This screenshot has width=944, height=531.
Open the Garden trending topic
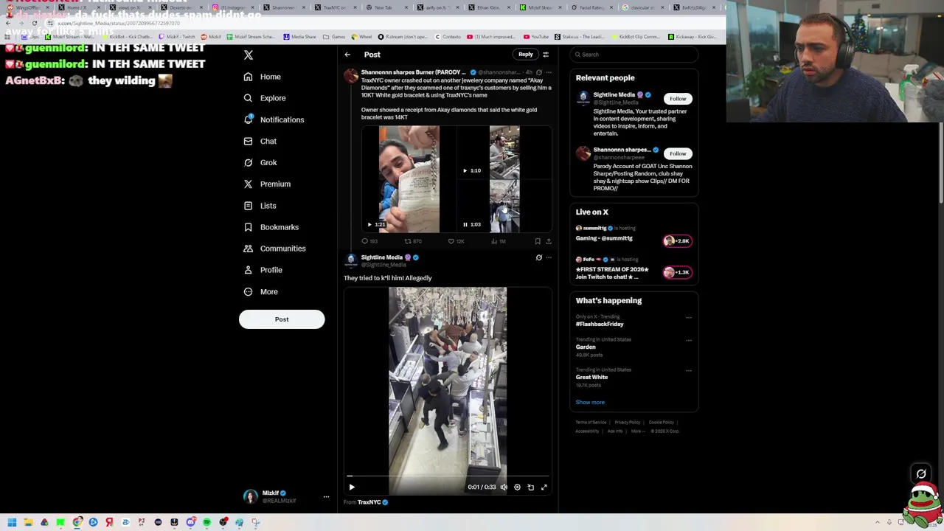(x=586, y=347)
